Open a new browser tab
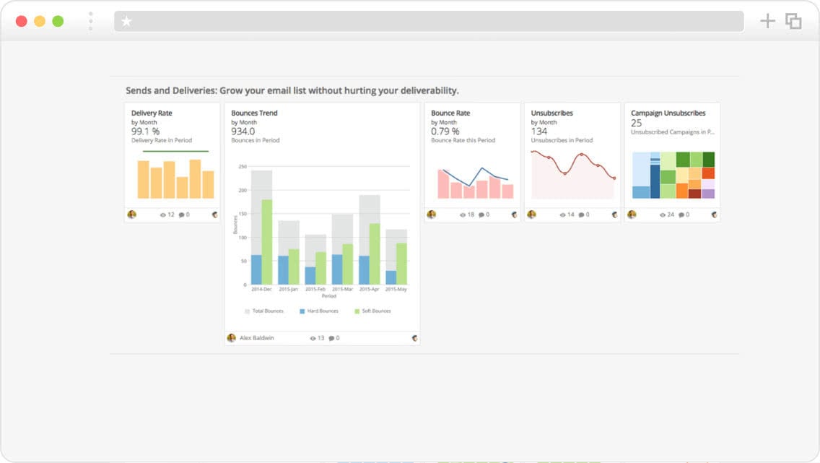Image resolution: width=820 pixels, height=463 pixels. [x=767, y=20]
